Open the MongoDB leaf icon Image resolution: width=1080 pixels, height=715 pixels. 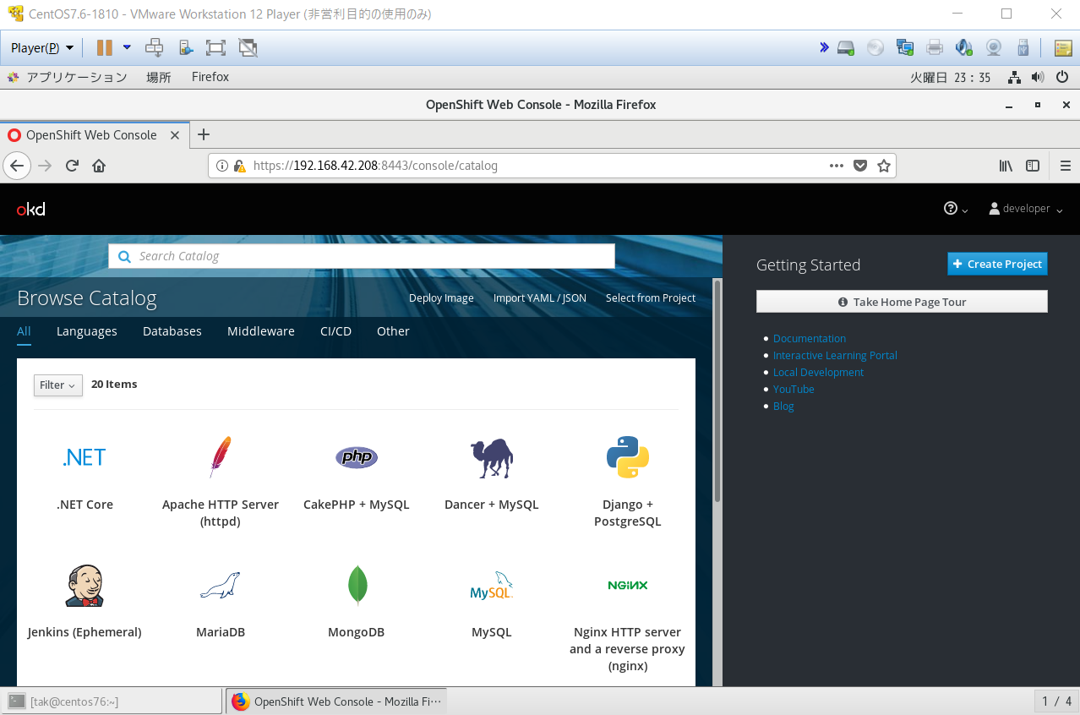click(x=357, y=585)
